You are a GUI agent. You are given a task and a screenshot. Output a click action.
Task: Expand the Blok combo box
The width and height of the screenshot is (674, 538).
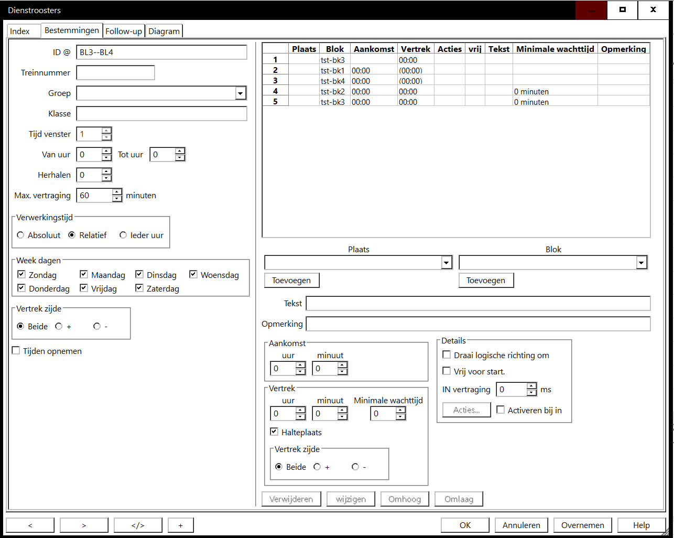pyautogui.click(x=642, y=263)
